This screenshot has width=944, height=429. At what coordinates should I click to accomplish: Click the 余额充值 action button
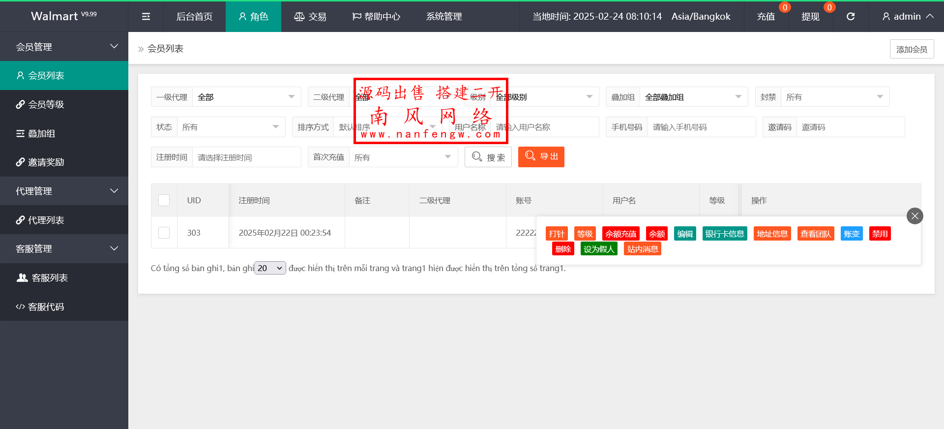(x=620, y=234)
